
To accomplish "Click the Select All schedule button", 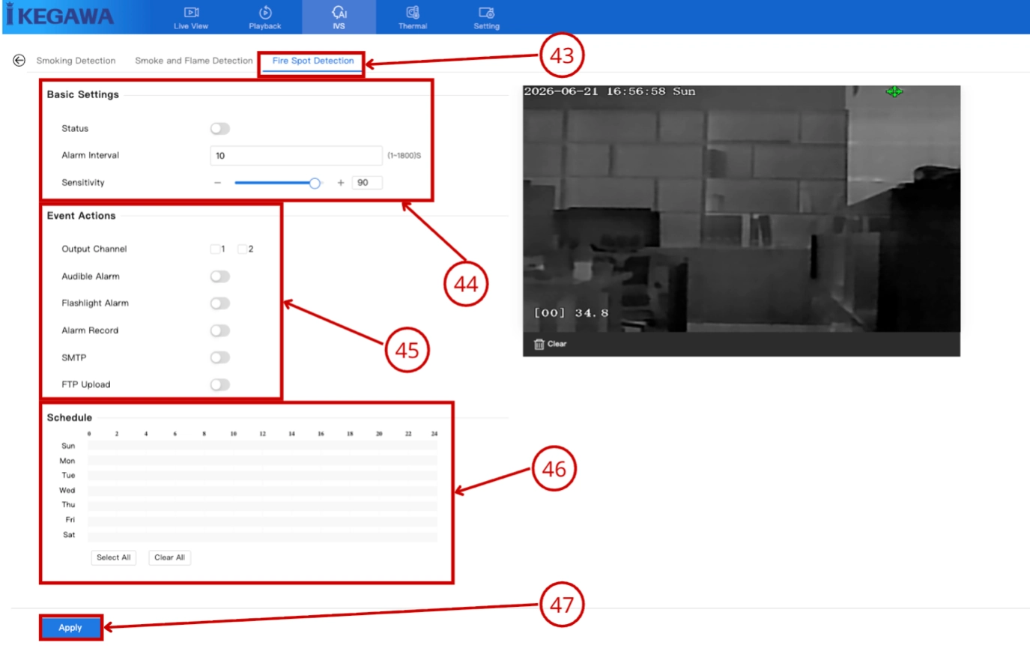I will [x=114, y=557].
